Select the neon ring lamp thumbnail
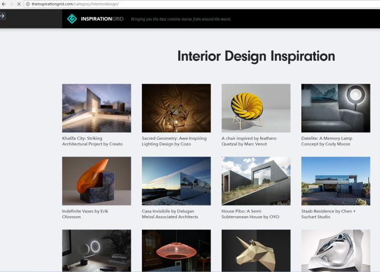The image size is (380, 272). coord(97,250)
